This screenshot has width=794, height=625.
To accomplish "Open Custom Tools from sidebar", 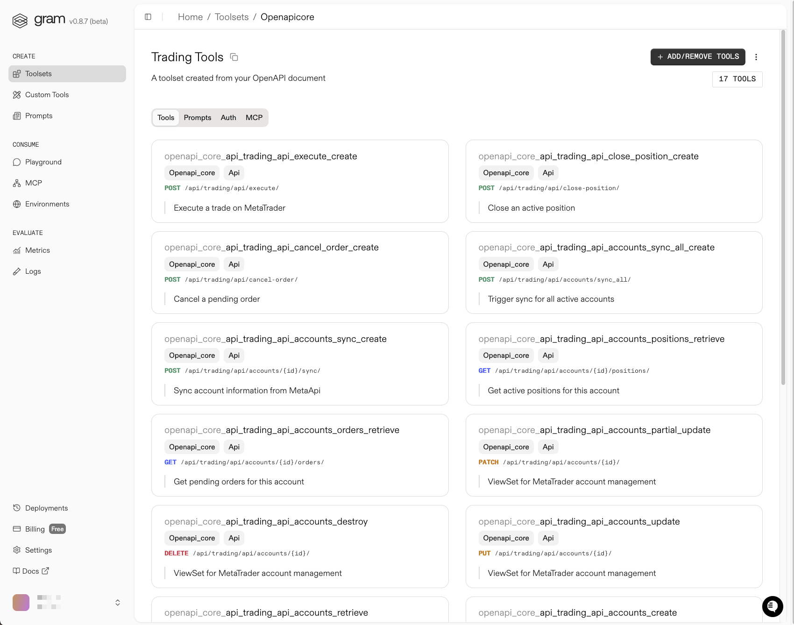I will click(47, 95).
